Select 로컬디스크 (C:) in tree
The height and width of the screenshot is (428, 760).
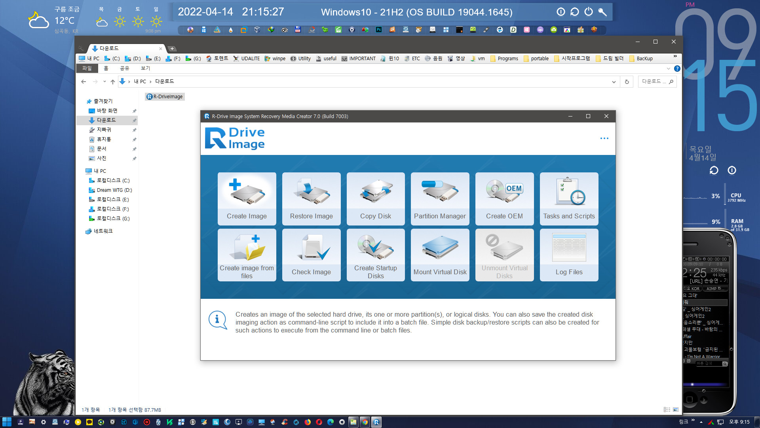coord(113,181)
